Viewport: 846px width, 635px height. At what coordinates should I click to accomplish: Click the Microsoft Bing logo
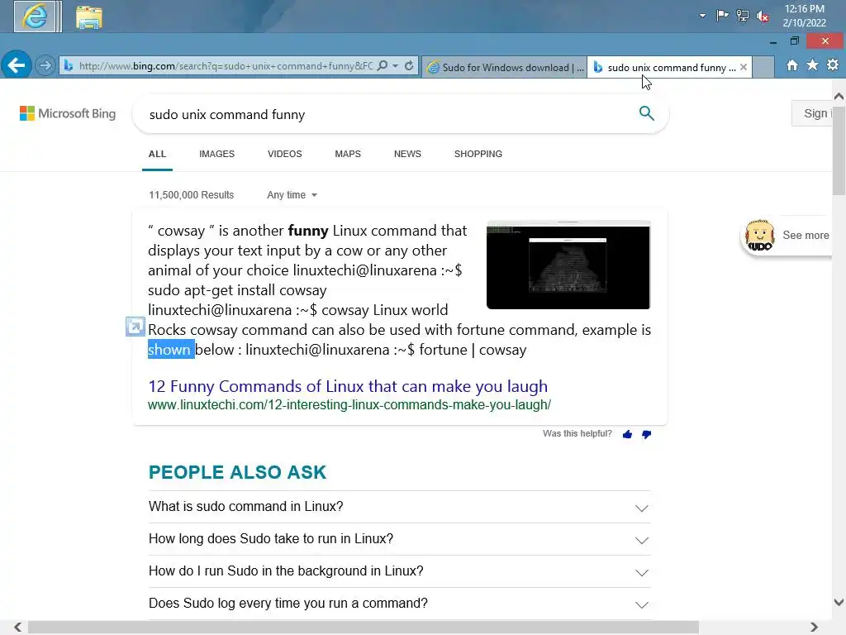pyautogui.click(x=68, y=113)
